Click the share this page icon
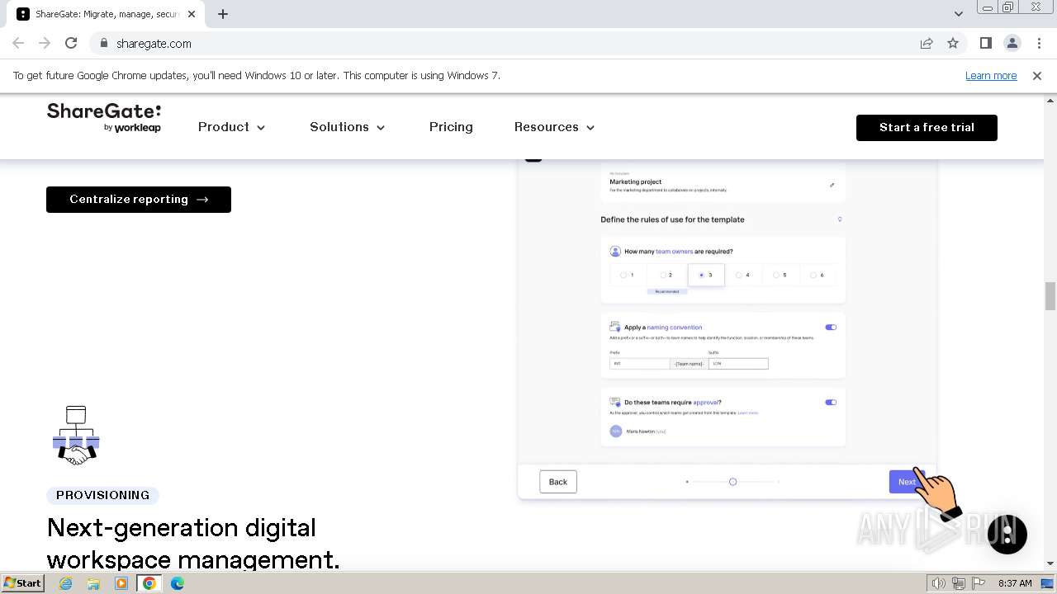This screenshot has width=1057, height=594. coord(927,43)
